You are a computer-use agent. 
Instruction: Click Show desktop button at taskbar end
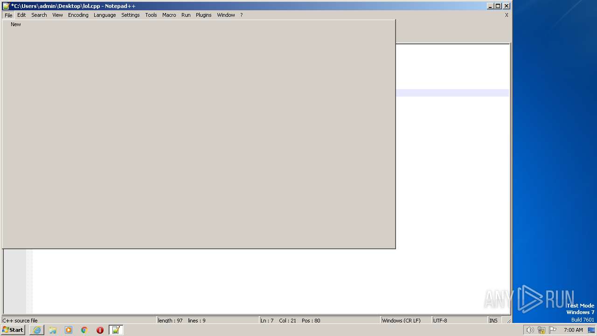pyautogui.click(x=591, y=330)
